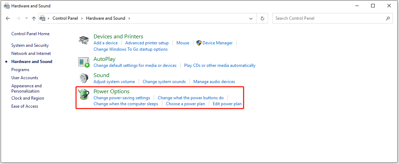Image resolution: width=399 pixels, height=164 pixels.
Task: Click Change system sounds
Action: pos(164,82)
